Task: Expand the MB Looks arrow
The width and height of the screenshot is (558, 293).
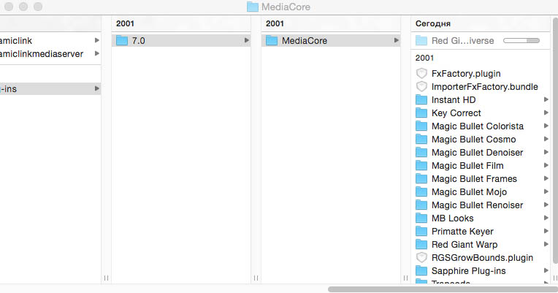Action: 546,218
